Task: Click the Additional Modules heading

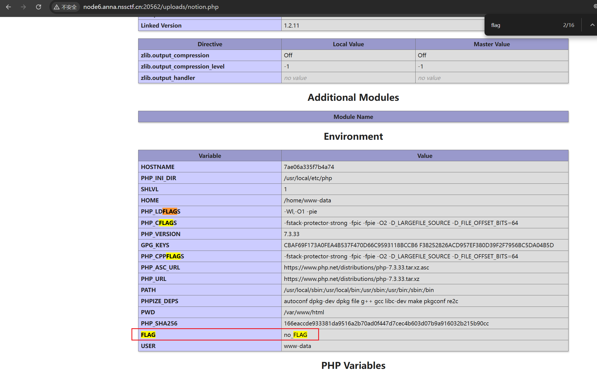Action: 353,97
